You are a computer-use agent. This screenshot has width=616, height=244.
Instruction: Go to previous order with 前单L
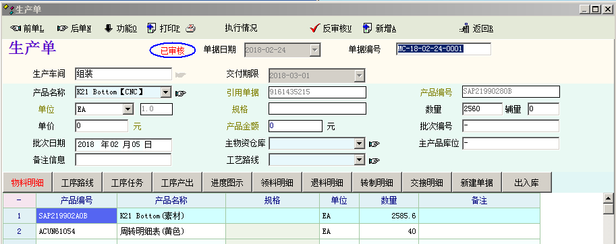[x=27, y=28]
